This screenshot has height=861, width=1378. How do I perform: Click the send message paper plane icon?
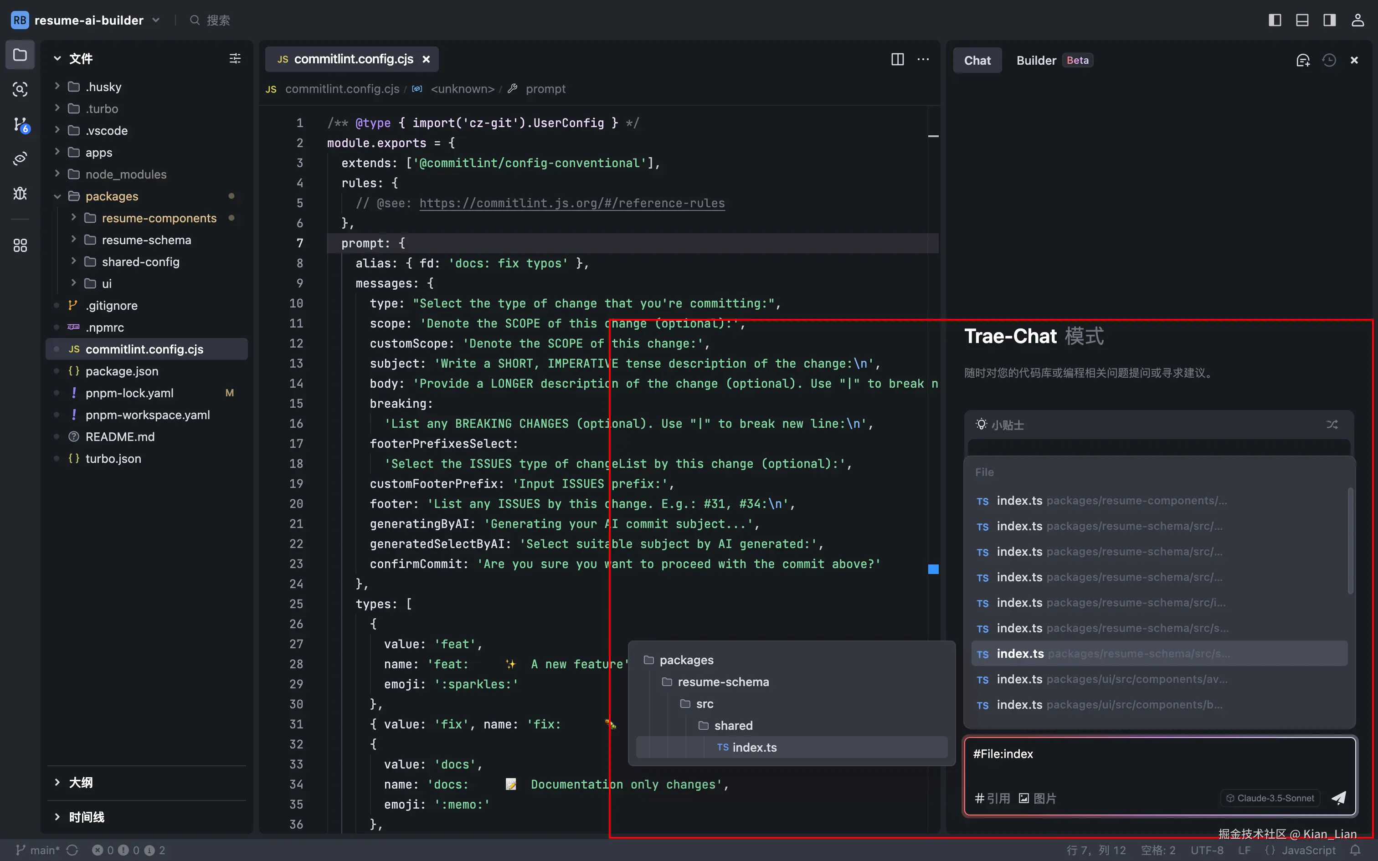[x=1339, y=798]
